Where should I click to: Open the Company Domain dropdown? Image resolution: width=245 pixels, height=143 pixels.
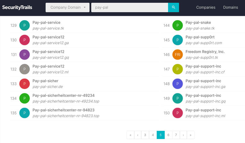[x=67, y=7]
